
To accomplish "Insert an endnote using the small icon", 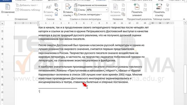I will (56, 5).
